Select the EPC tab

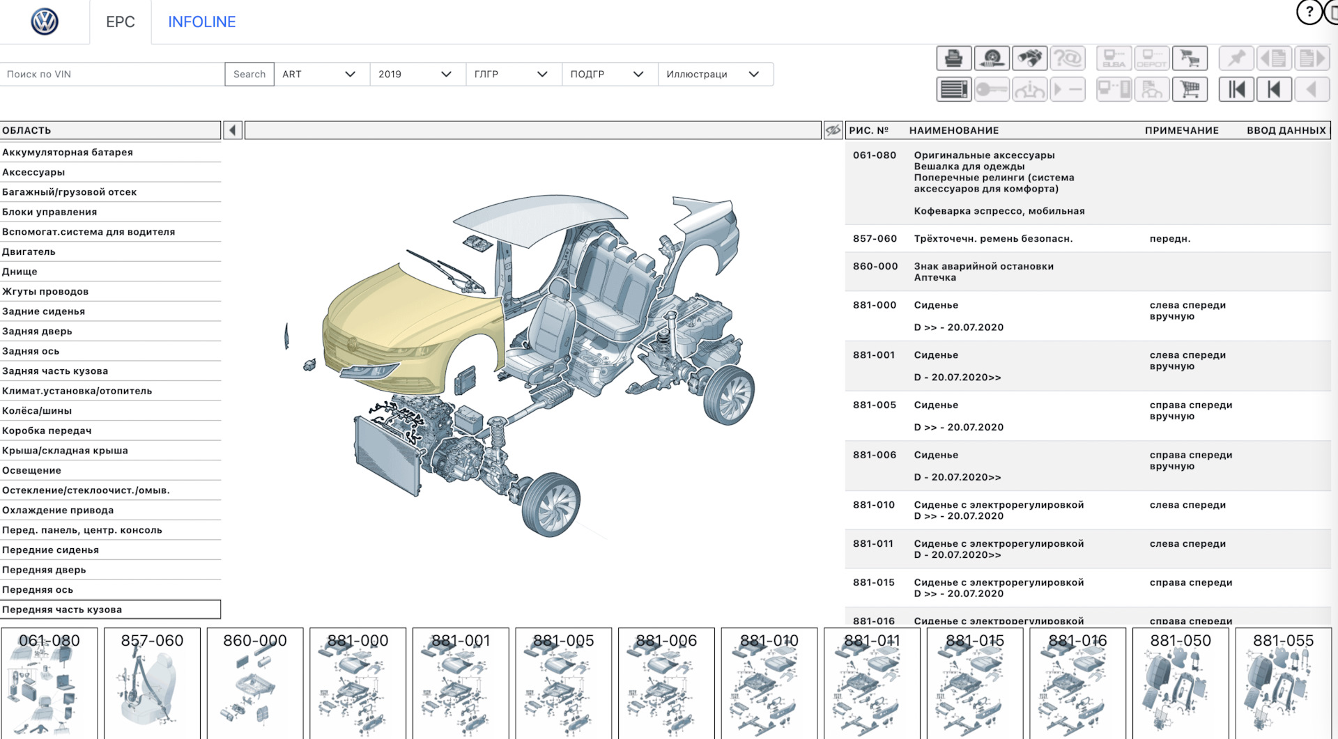pos(120,22)
